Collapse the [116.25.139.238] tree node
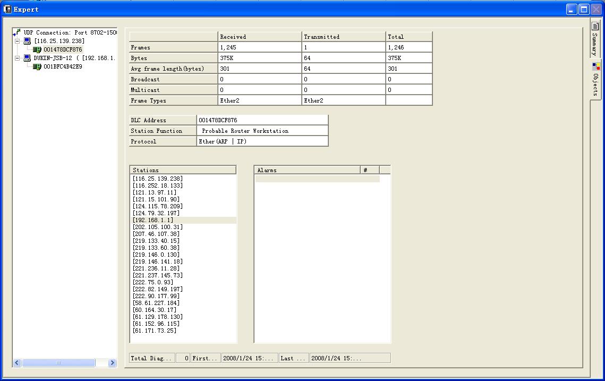 click(x=17, y=41)
